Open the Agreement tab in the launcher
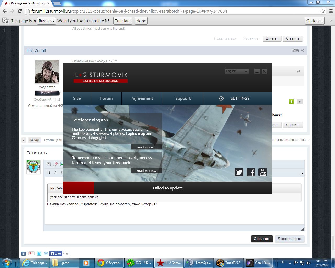 [x=142, y=98]
